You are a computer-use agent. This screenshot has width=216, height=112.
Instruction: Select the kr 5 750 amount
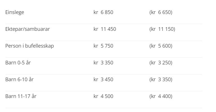[x=103, y=46]
